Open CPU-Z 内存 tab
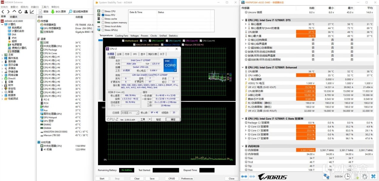379x181 pixels. [127, 54]
